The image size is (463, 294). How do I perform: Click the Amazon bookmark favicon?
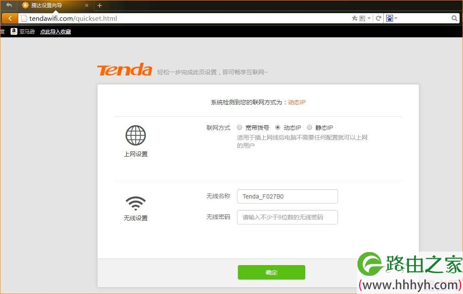coord(14,31)
